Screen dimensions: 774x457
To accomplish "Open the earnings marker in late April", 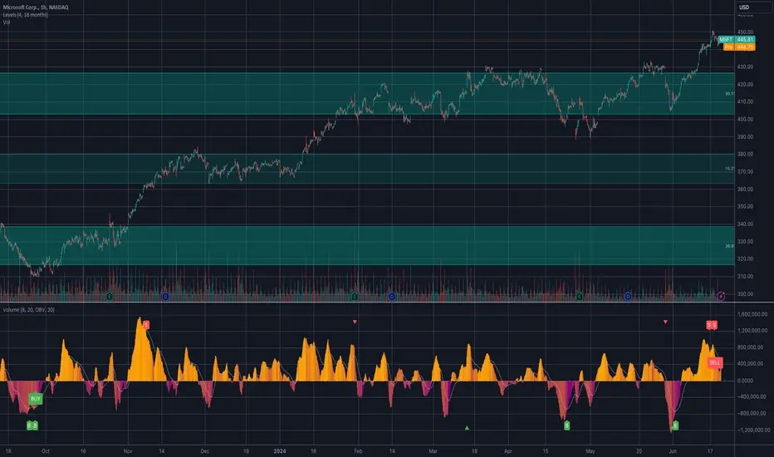I will click(x=580, y=297).
